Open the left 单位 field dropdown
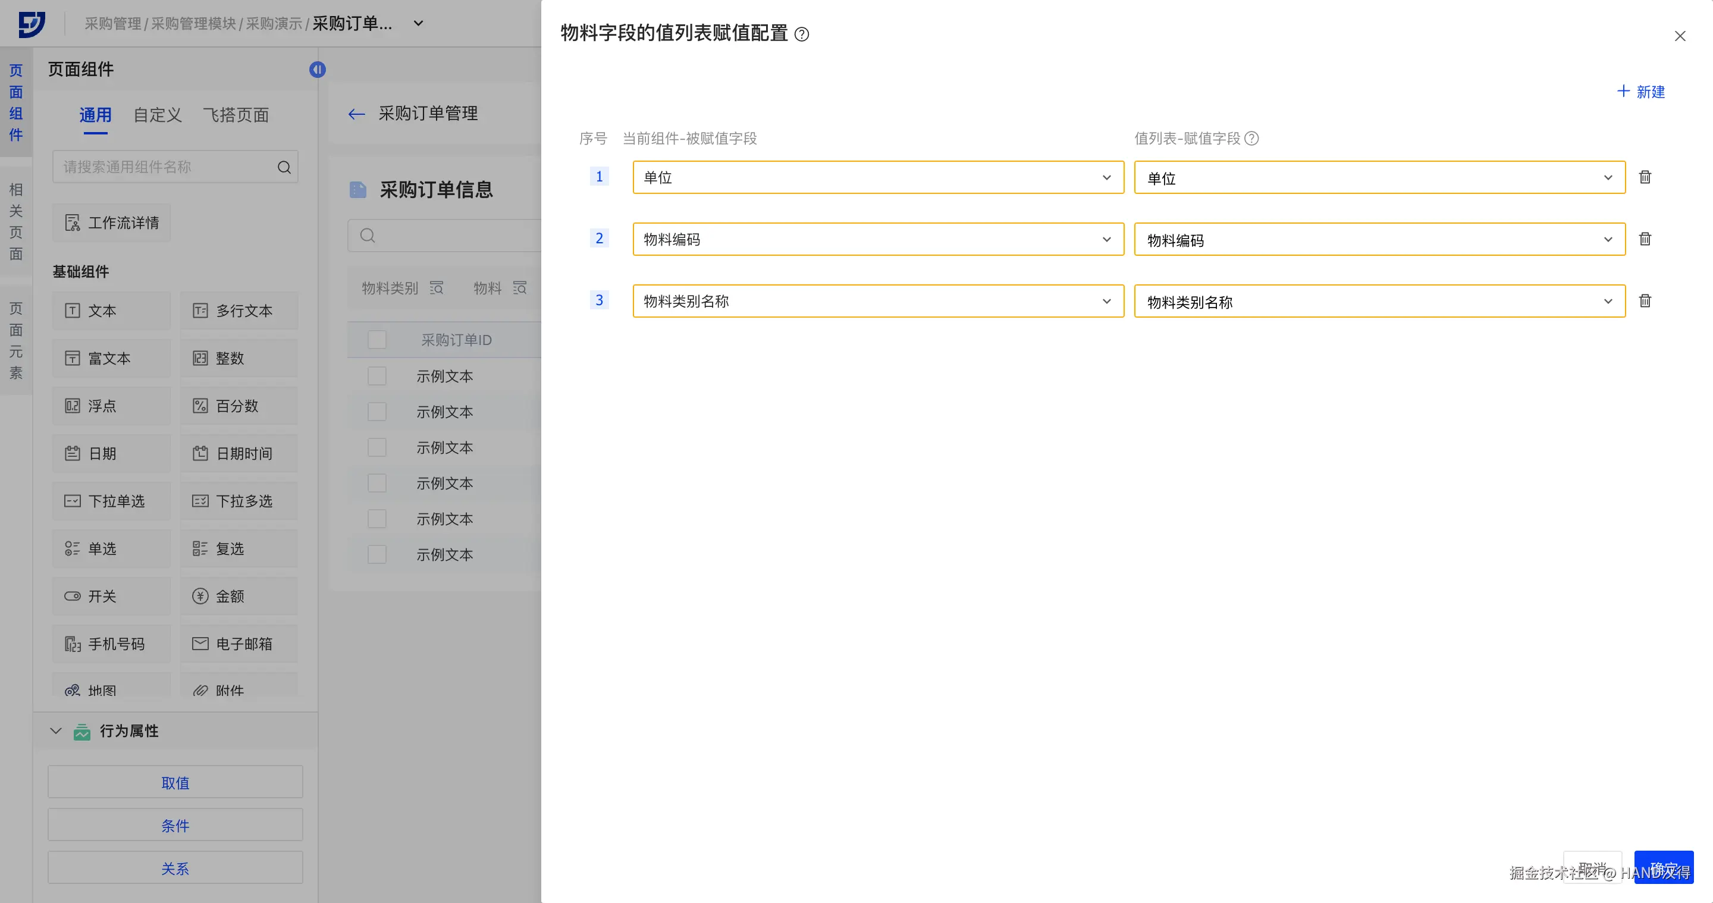The width and height of the screenshot is (1713, 903). click(878, 177)
